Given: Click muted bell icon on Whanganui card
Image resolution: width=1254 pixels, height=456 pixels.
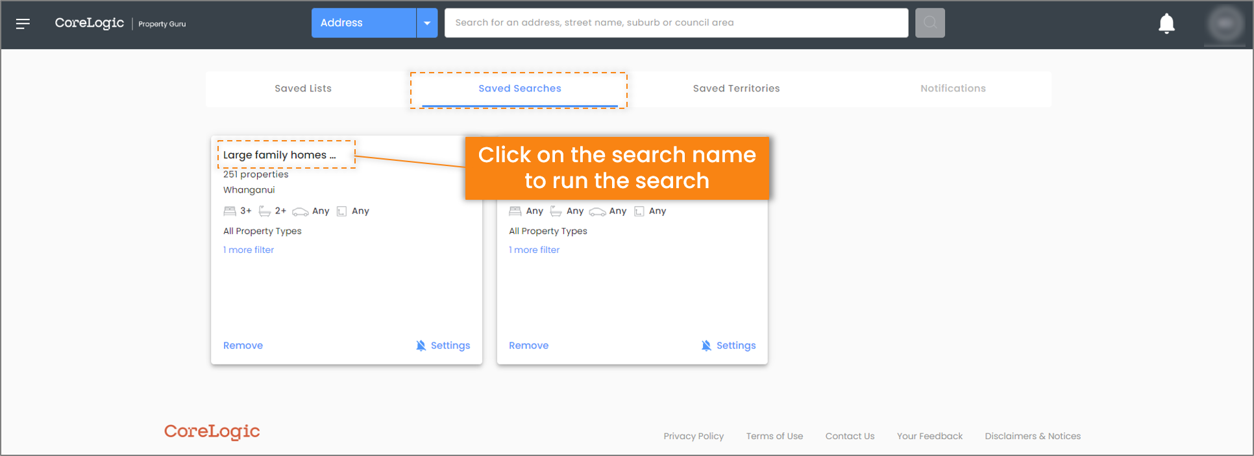Looking at the screenshot, I should [x=421, y=346].
